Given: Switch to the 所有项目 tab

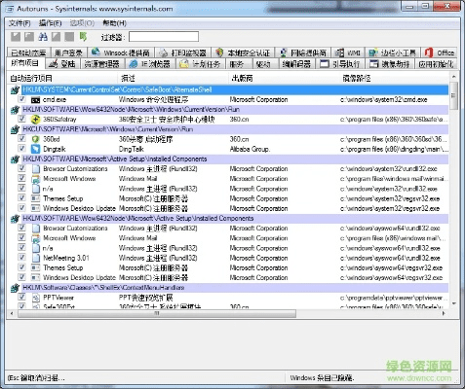Looking at the screenshot, I should [x=25, y=63].
